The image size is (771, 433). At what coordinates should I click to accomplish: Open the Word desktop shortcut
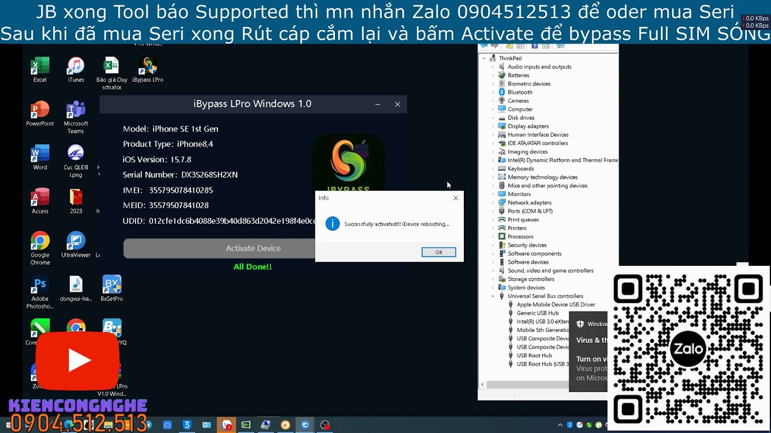pos(40,158)
